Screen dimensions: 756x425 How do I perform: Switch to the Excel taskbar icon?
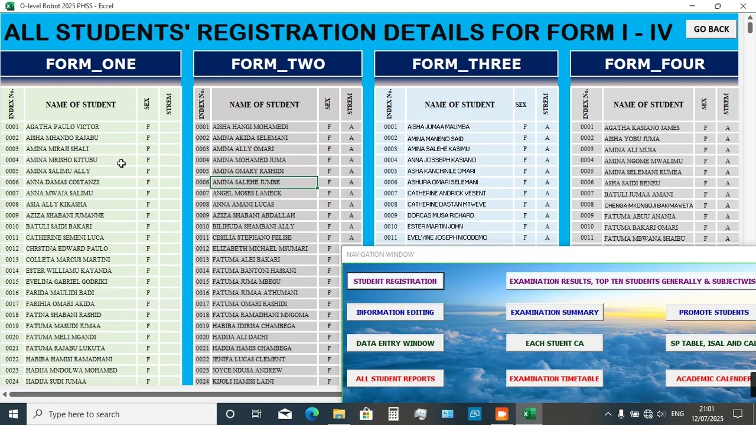click(529, 414)
